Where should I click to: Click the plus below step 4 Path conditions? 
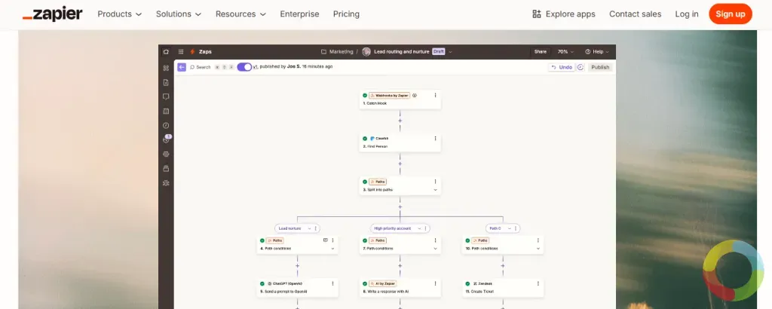[297, 266]
